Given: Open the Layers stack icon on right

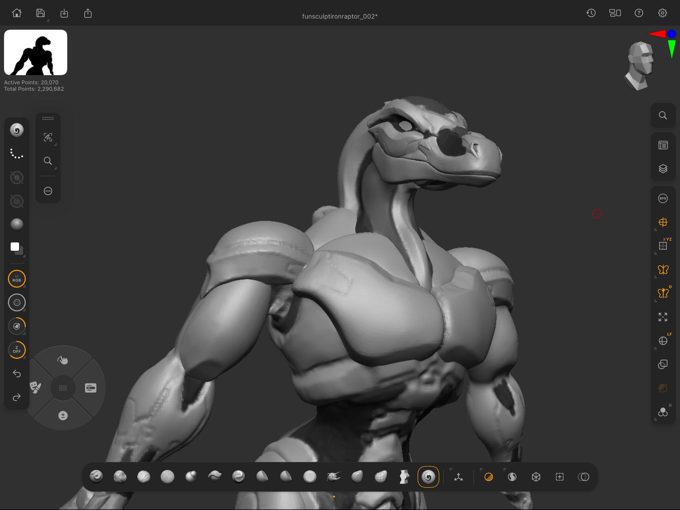Looking at the screenshot, I should (x=663, y=169).
